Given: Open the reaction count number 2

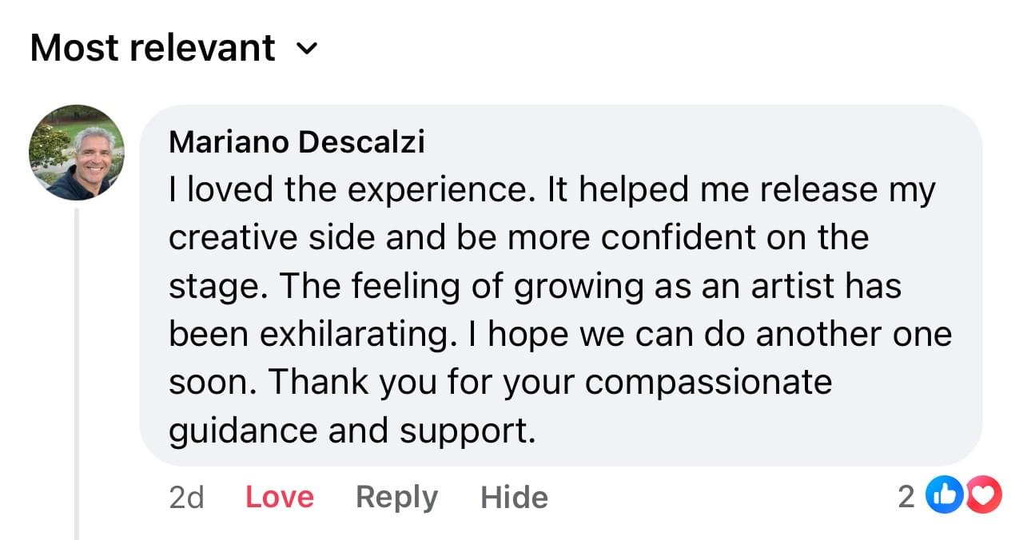Looking at the screenshot, I should coord(906,497).
